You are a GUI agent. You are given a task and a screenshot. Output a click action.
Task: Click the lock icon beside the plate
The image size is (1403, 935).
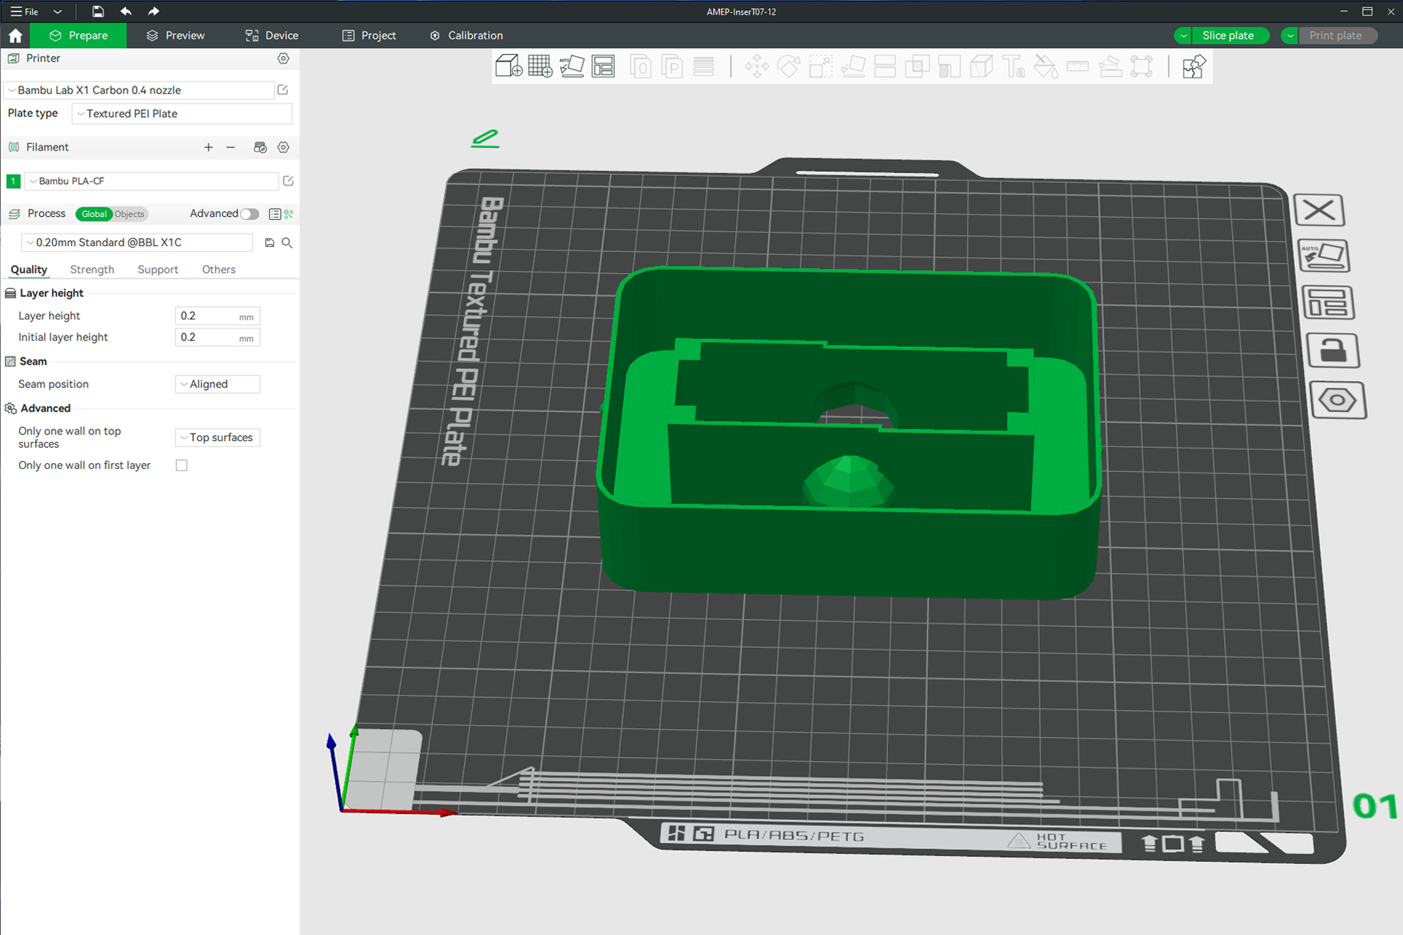(1332, 351)
